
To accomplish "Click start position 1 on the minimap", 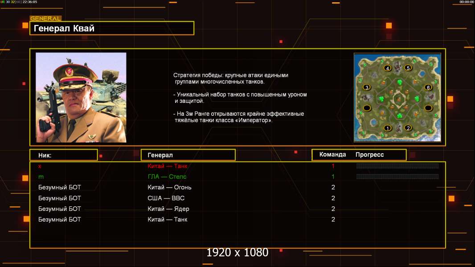I will pos(388,128).
